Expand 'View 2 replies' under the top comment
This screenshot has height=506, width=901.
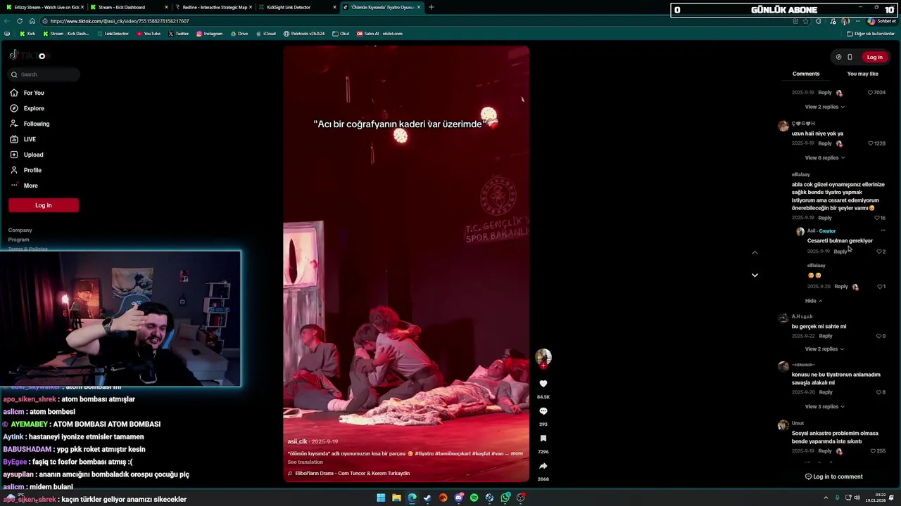click(824, 107)
